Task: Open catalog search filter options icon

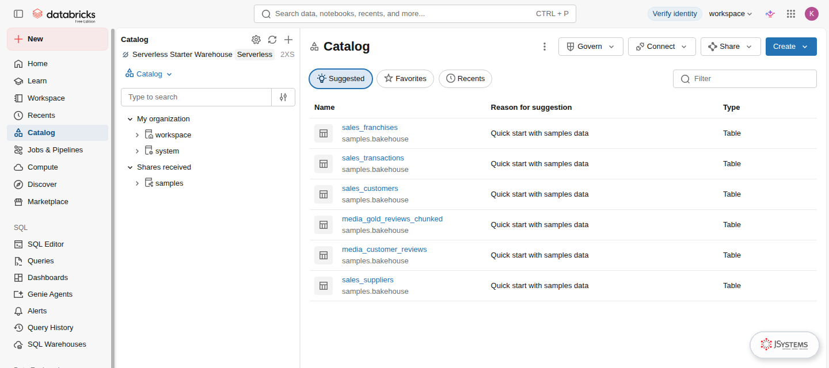Action: [283, 97]
